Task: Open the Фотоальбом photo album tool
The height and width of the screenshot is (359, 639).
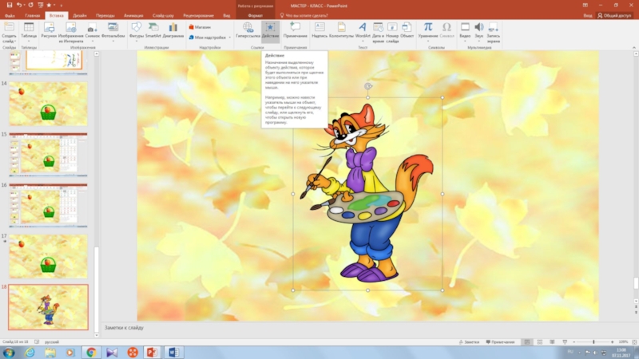Action: 113,30
